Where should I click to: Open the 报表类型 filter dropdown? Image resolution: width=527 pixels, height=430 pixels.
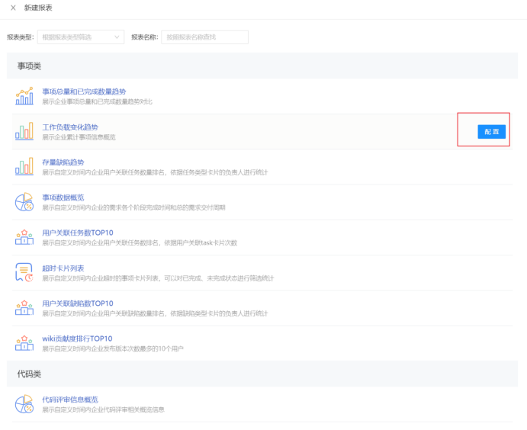(80, 37)
